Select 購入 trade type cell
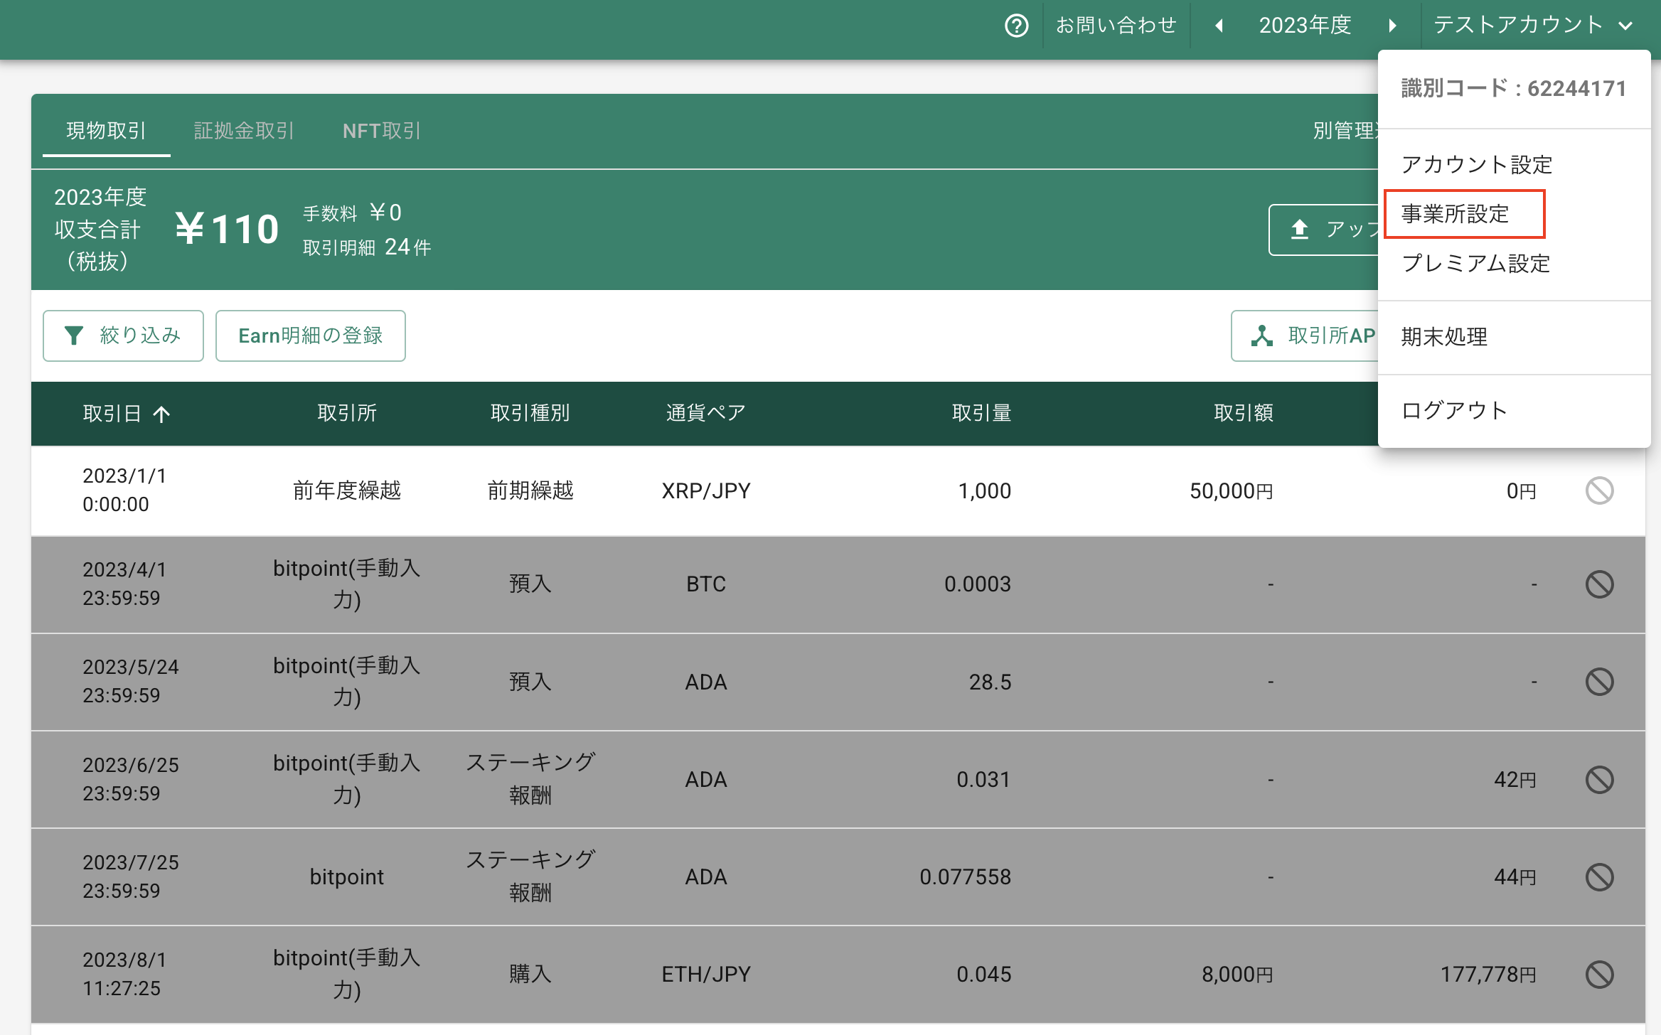Screen dimensions: 1661x1035 pos(530,974)
